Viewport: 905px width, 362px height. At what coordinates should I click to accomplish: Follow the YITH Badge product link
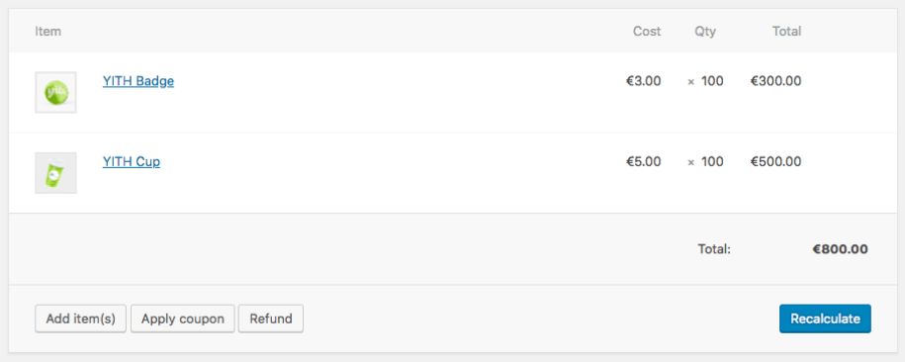[137, 81]
